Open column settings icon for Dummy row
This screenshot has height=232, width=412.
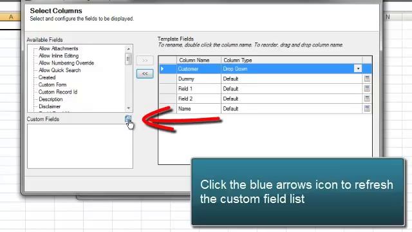[367, 79]
